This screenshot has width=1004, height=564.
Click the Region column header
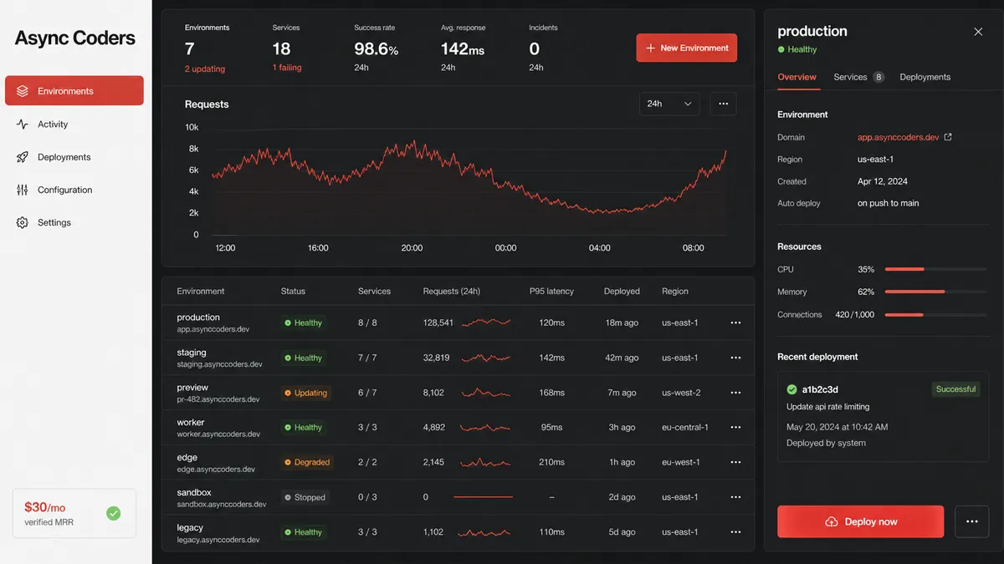click(675, 292)
